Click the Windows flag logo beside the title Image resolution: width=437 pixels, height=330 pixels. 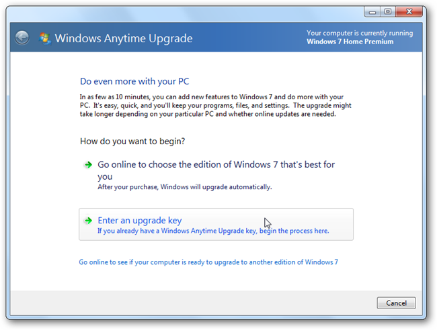point(45,38)
